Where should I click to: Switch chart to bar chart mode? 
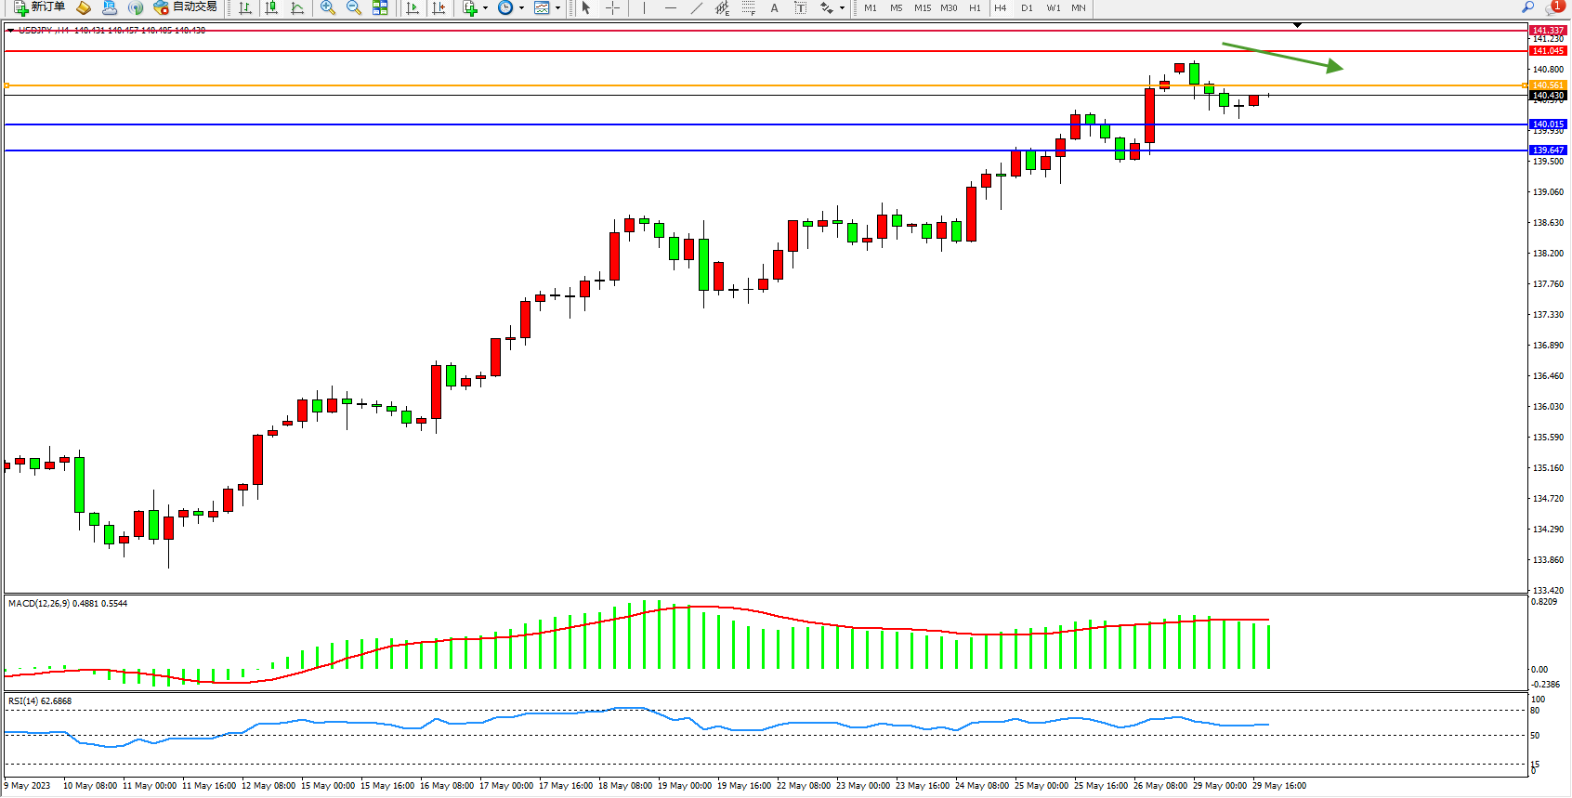(x=245, y=7)
